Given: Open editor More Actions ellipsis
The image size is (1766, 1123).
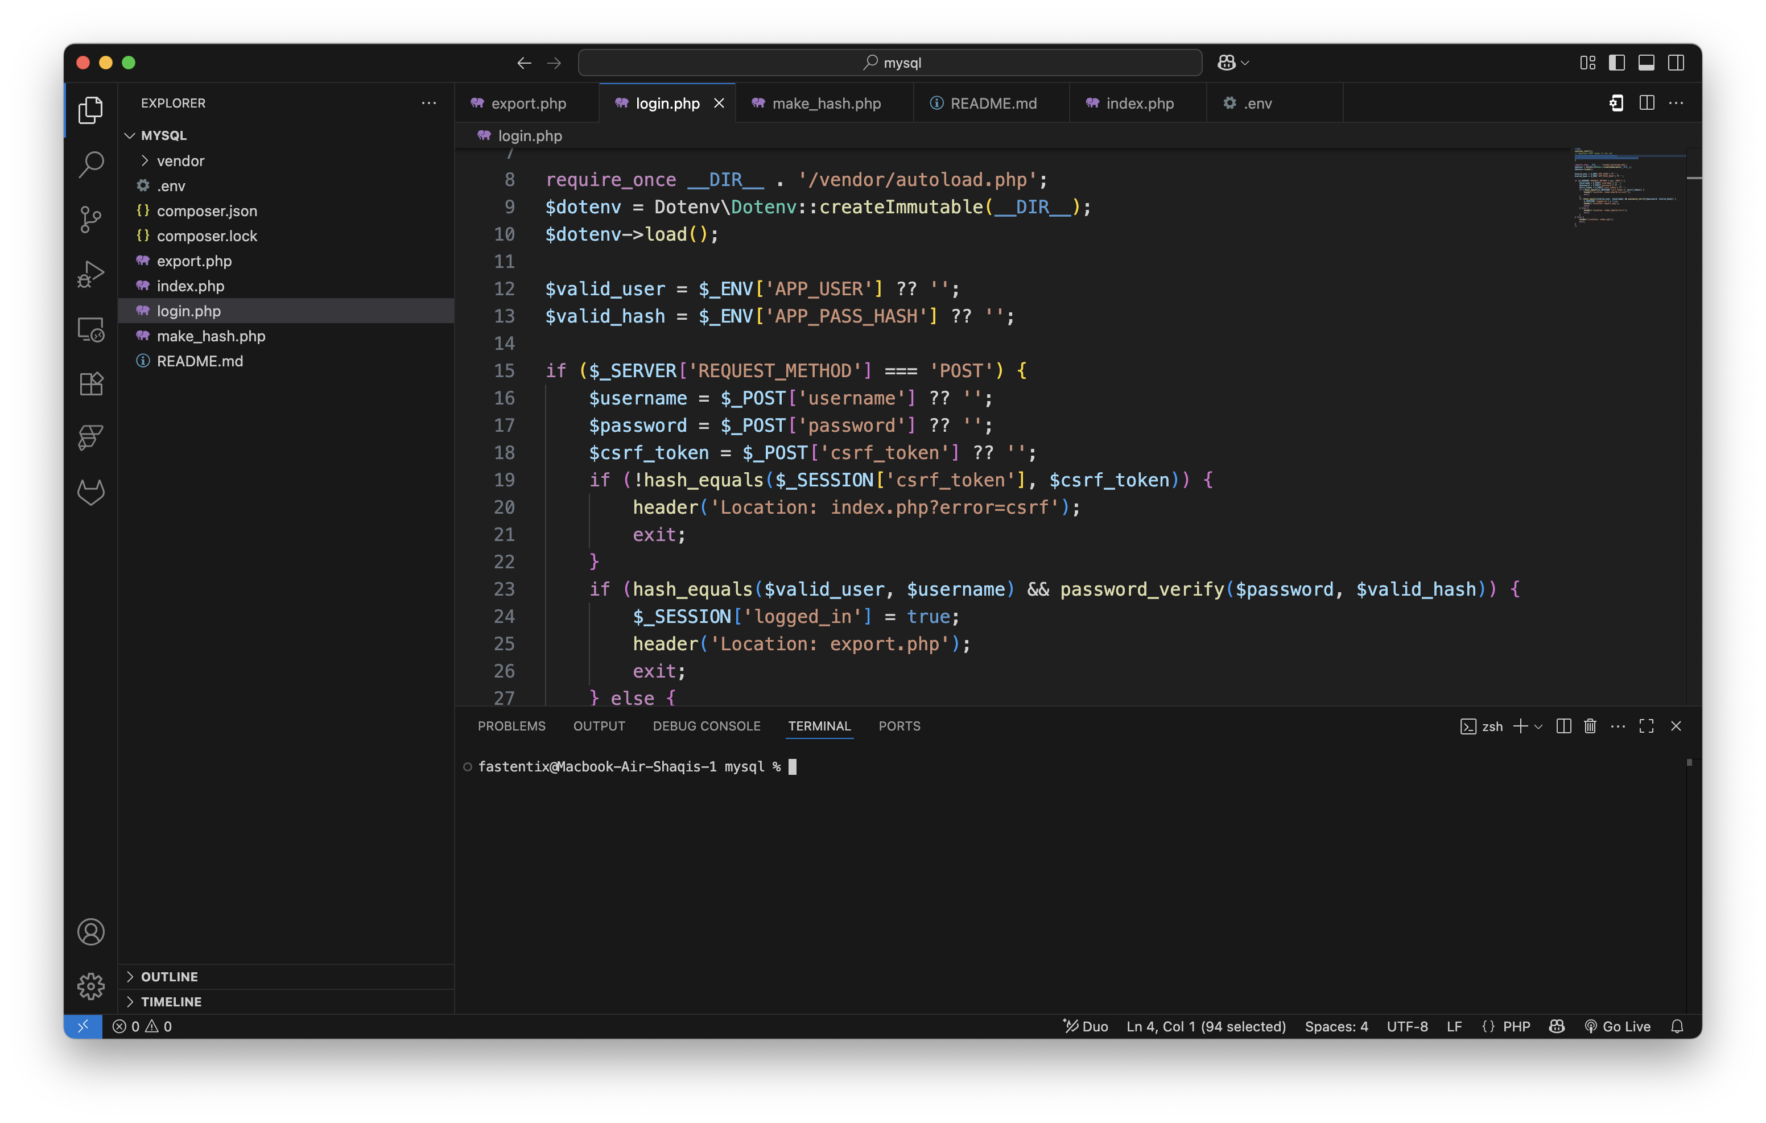Looking at the screenshot, I should click(1676, 103).
